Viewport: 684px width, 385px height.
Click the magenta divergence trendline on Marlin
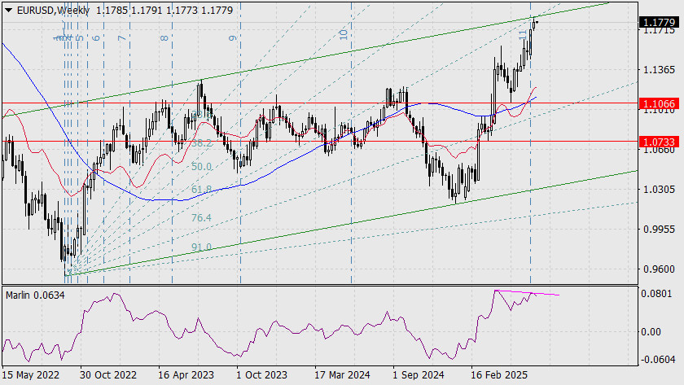point(527,292)
